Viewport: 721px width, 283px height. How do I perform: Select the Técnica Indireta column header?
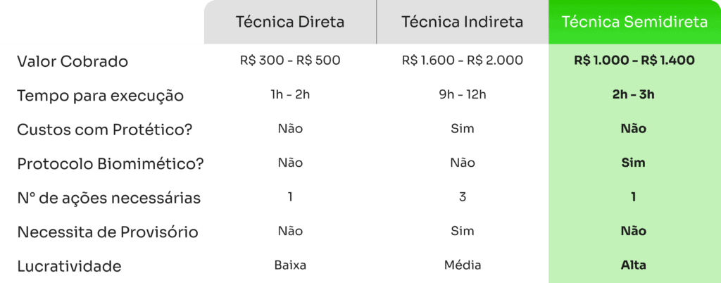point(462,22)
